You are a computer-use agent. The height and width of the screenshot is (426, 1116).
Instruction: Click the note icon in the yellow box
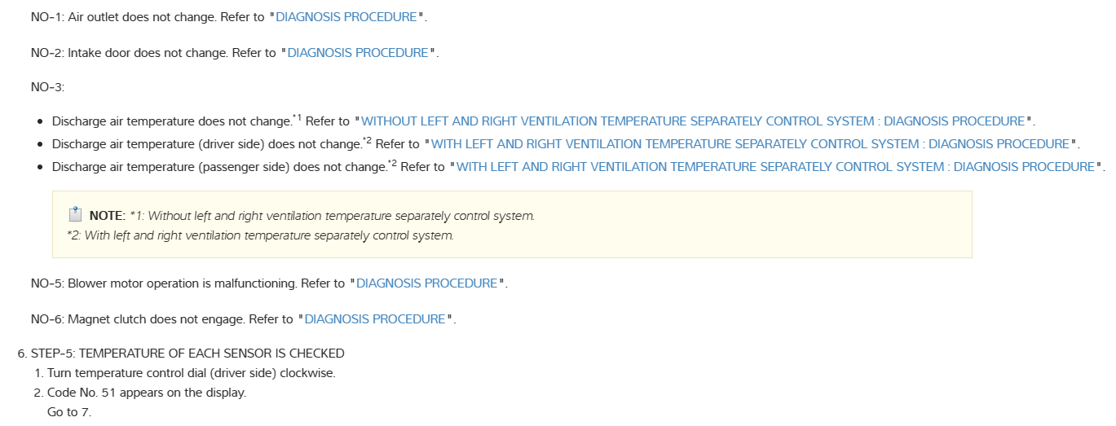coord(75,215)
